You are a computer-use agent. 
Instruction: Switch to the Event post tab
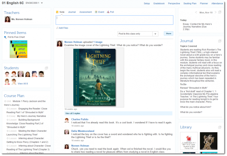coord(100,12)
